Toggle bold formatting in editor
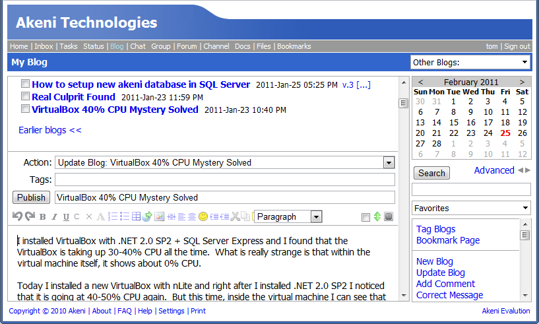This screenshot has width=539, height=324. 42,216
